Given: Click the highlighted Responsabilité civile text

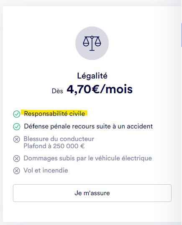Looking at the screenshot, I should (54, 114).
